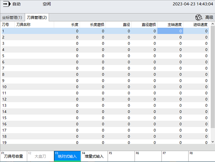Click the advanced user level icon
215x162 pixels.
coord(199,18)
